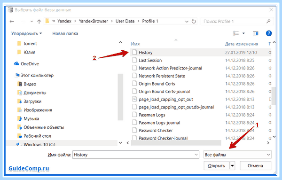Go up one folder level arrow
The image size is (282, 180).
pos(39,22)
